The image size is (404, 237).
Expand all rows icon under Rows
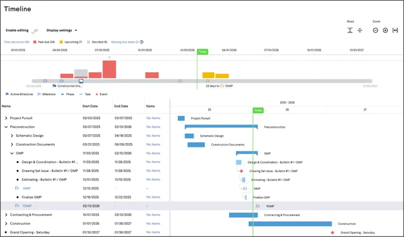350,30
